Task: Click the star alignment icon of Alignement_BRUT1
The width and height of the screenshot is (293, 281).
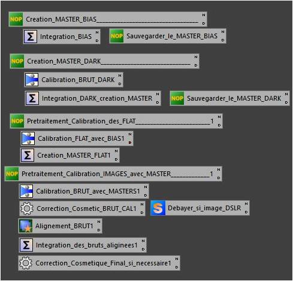Action: (26, 226)
